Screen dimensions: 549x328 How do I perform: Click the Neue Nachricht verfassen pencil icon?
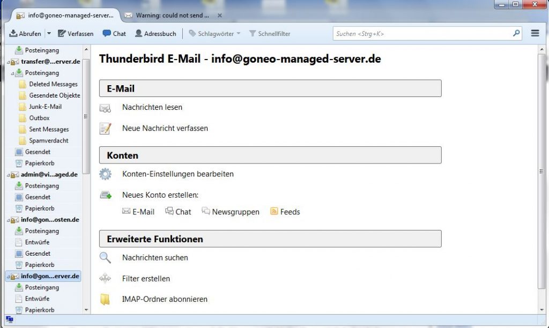click(x=105, y=129)
